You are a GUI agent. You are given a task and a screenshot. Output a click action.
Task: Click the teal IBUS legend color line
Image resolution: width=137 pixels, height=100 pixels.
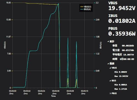82,9
